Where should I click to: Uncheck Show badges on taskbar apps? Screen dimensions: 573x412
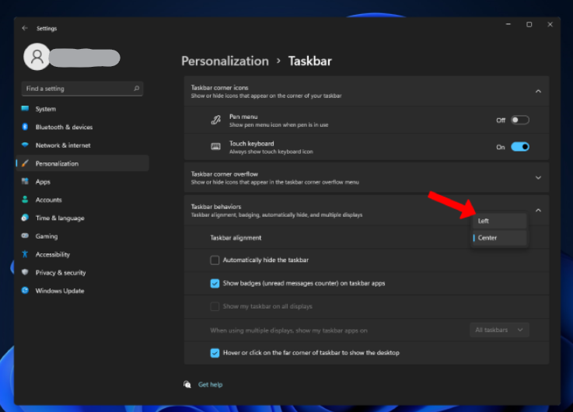pyautogui.click(x=215, y=284)
